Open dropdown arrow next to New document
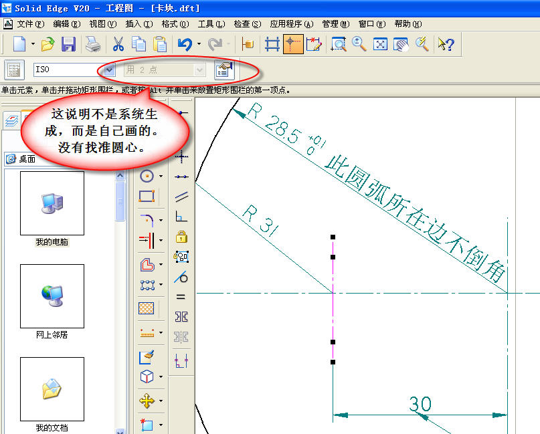540x434 pixels. pyautogui.click(x=33, y=44)
